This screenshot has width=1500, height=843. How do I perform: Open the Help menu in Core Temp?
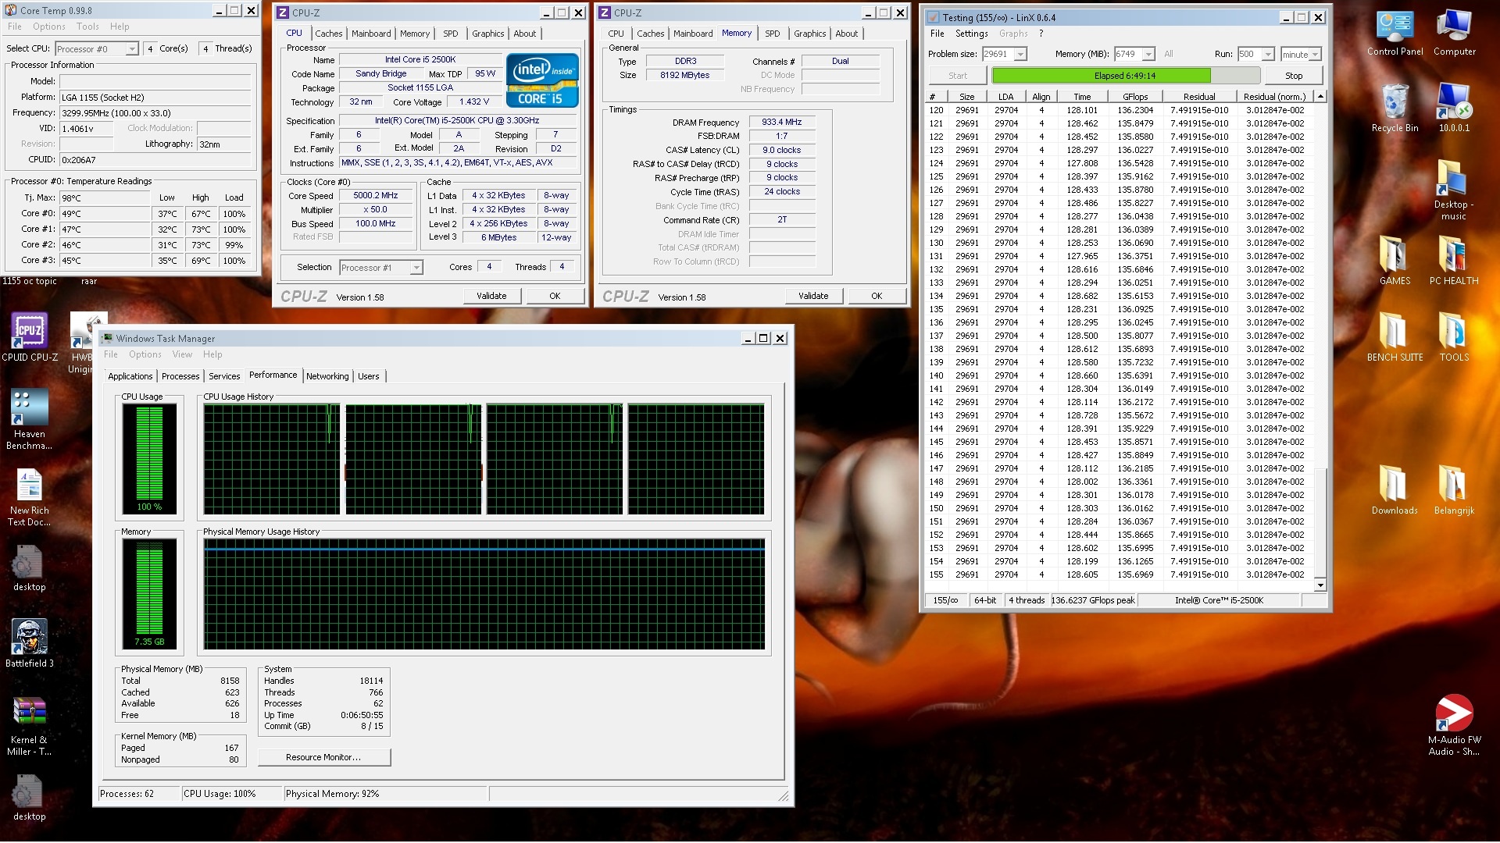tap(120, 27)
